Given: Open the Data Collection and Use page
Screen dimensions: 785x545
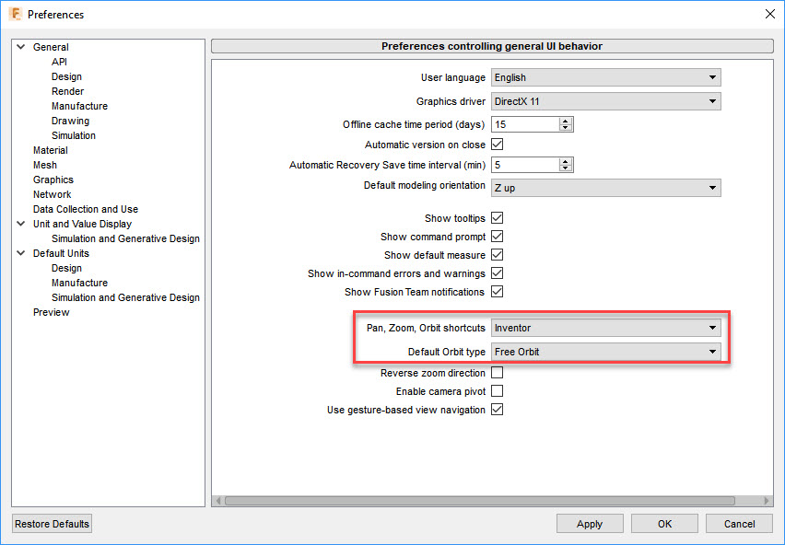Looking at the screenshot, I should point(85,209).
